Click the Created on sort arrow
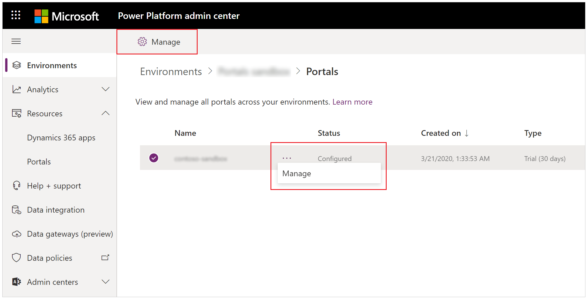Image resolution: width=588 pixels, height=300 pixels. click(467, 133)
